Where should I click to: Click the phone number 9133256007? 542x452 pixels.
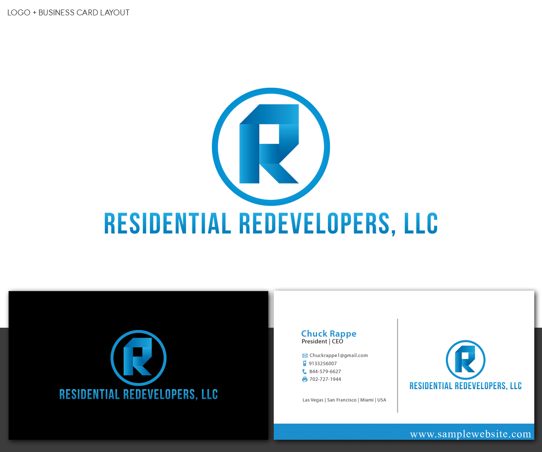click(322, 363)
